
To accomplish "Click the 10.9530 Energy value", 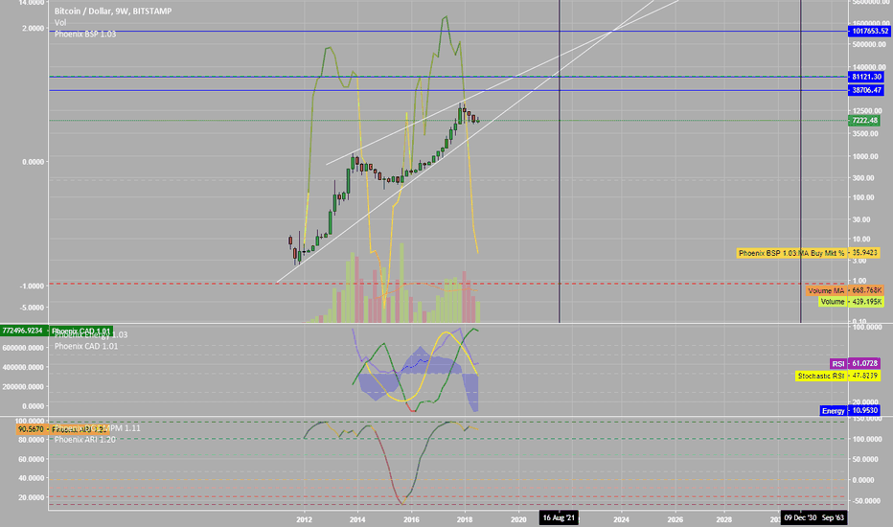I will [864, 410].
